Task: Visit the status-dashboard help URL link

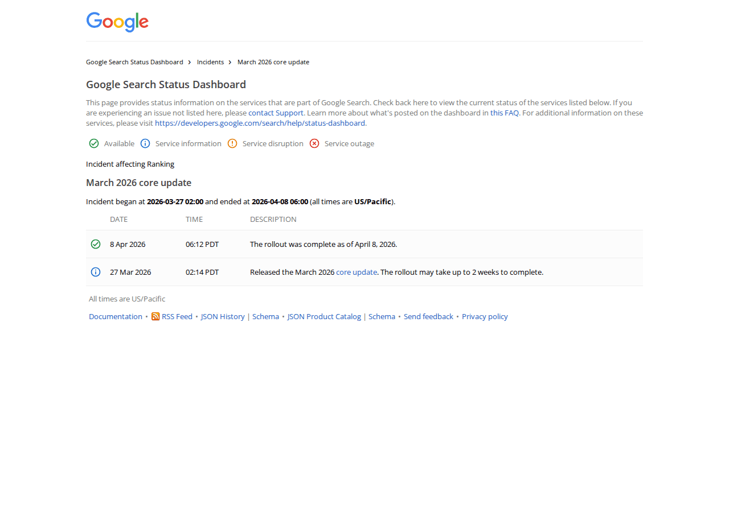Action: pos(260,123)
